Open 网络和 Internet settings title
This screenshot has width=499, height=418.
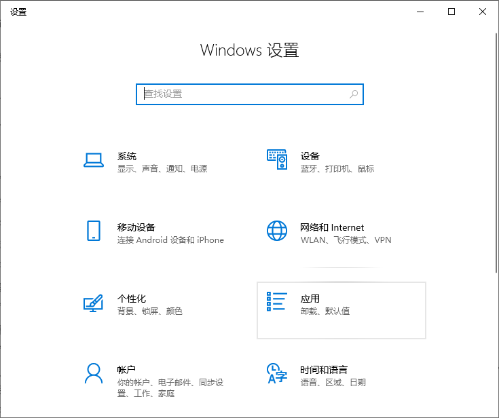coord(332,227)
